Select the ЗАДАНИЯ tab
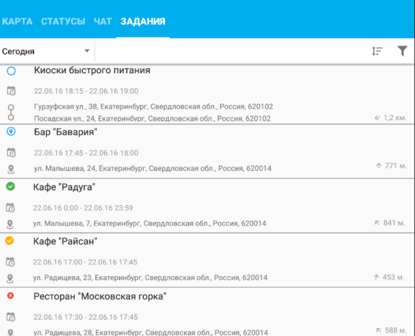Image resolution: width=415 pixels, height=336 pixels. (143, 21)
